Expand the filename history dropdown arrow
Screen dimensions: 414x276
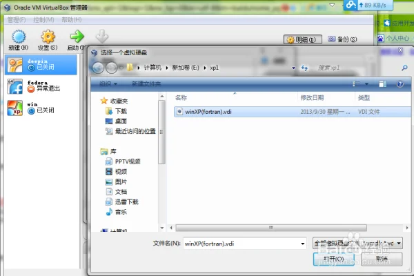(x=303, y=244)
